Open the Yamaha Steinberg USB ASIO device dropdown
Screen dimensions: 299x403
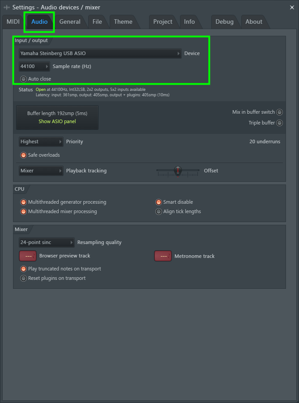pyautogui.click(x=100, y=53)
